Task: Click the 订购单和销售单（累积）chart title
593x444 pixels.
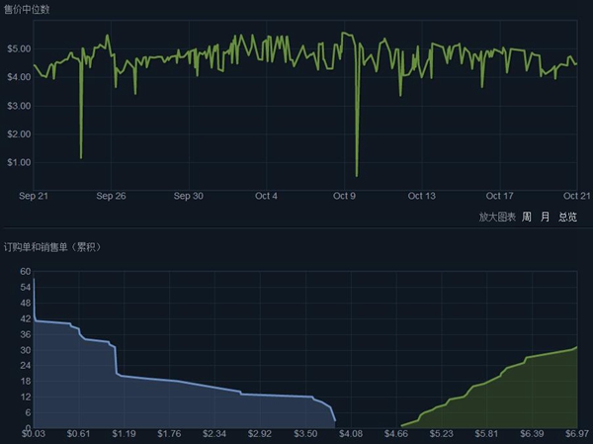Action: coord(52,247)
